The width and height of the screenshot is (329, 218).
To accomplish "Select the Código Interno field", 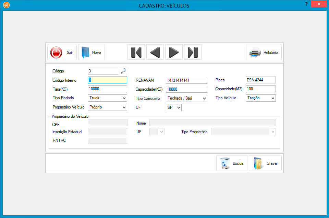I will [107, 80].
